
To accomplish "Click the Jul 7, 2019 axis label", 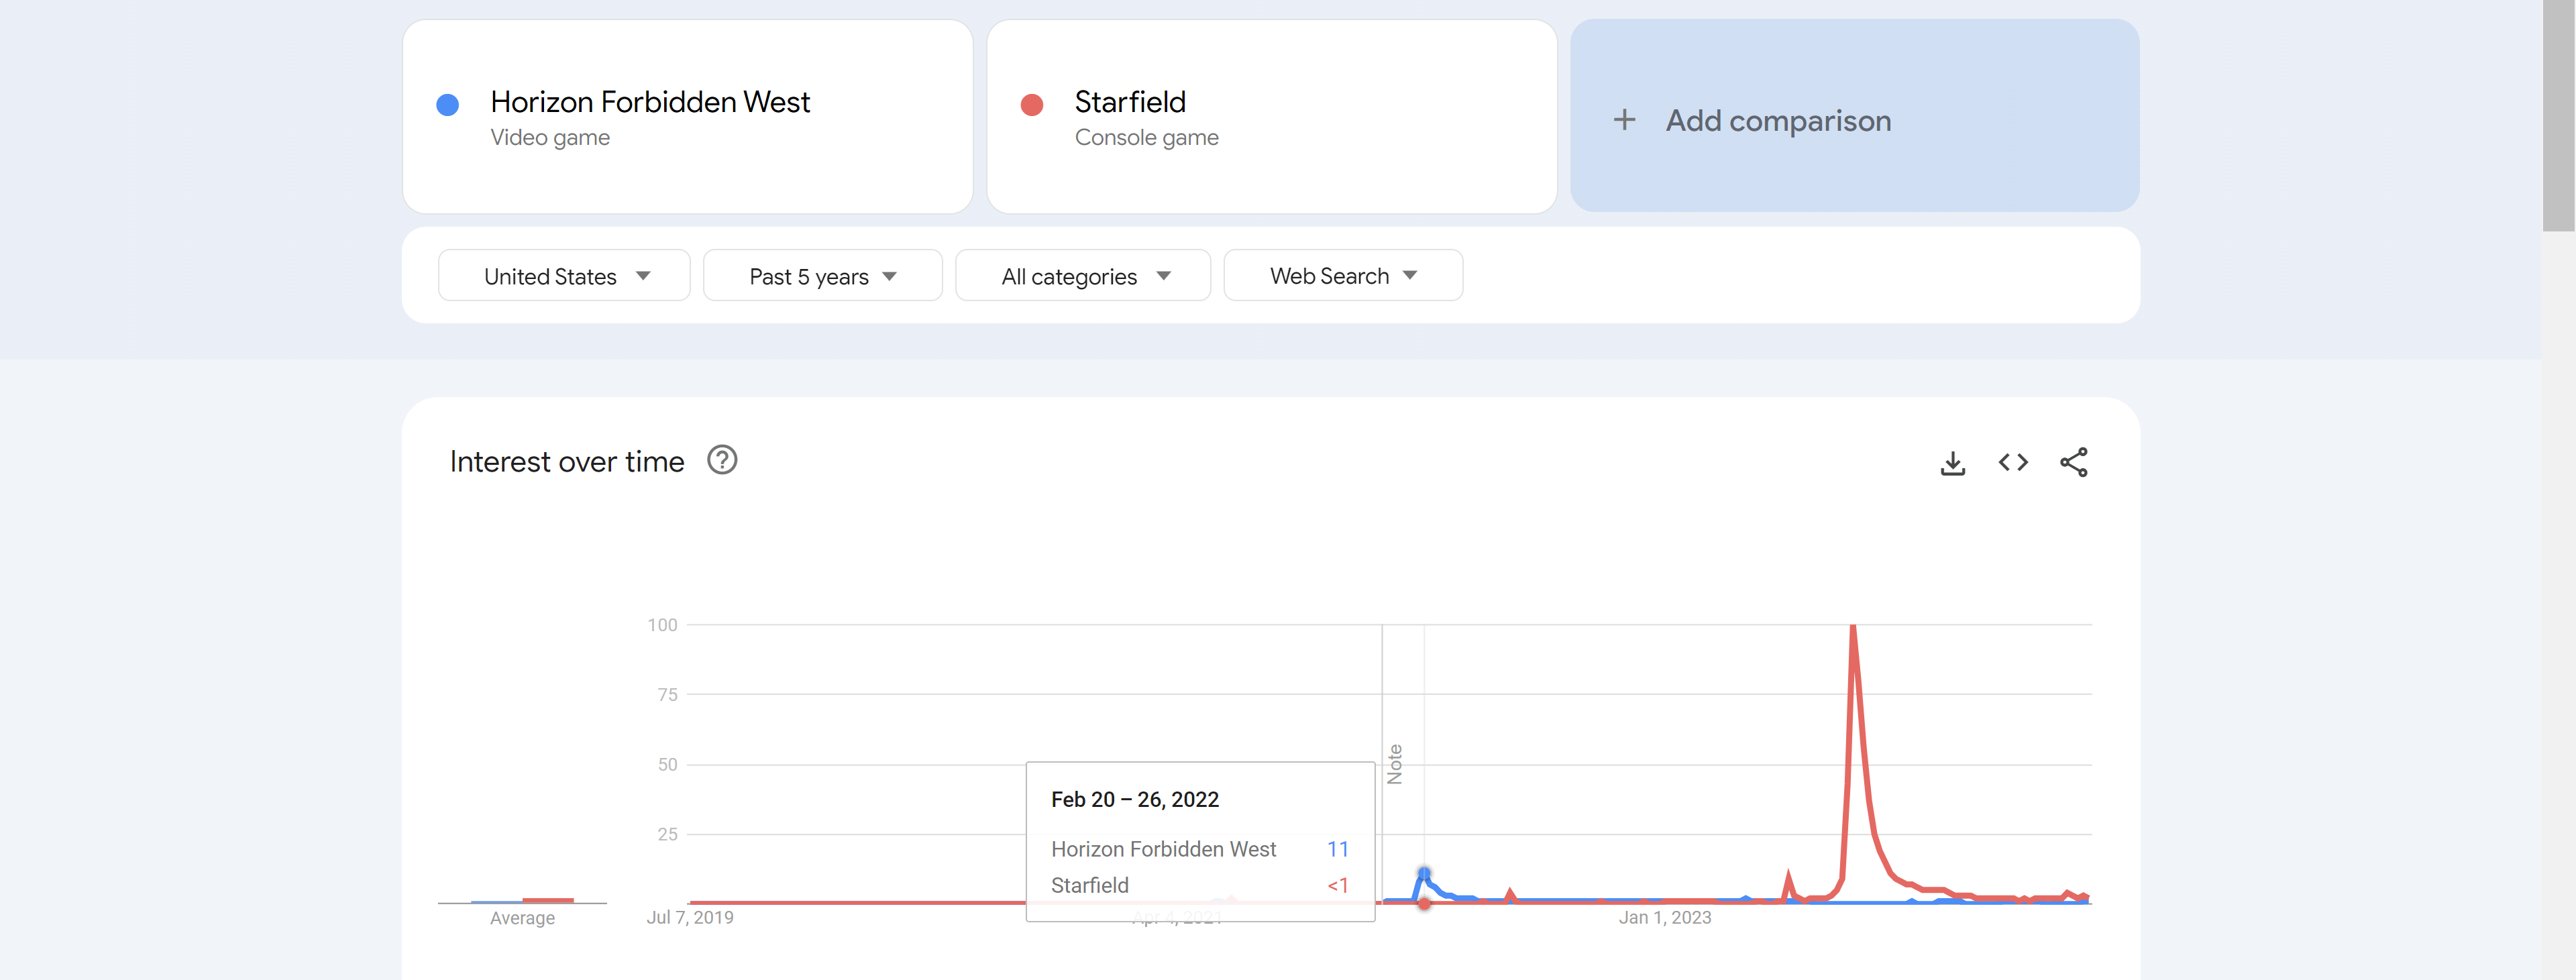I will point(690,917).
